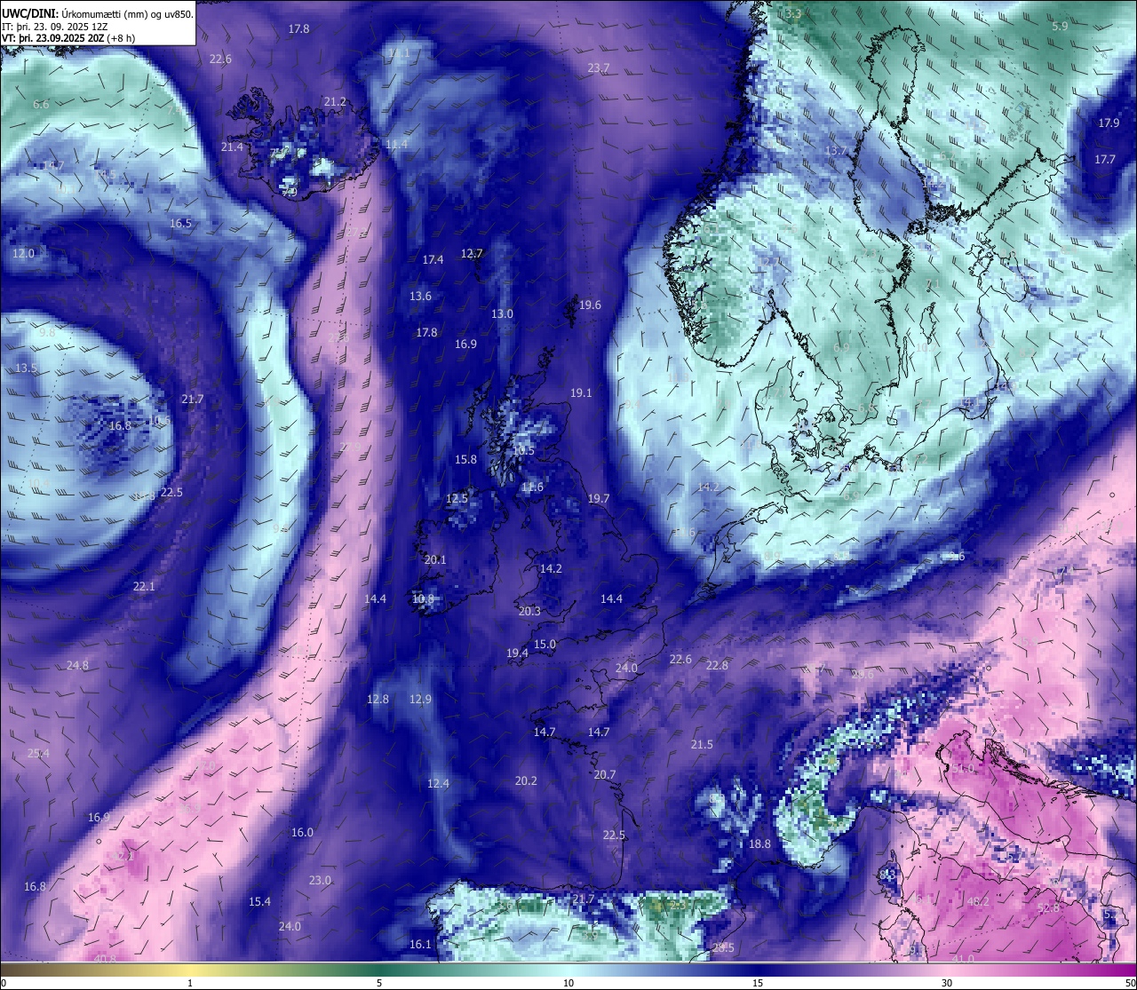Click the 12.5 value over Northern Ireland
This screenshot has width=1137, height=990.
[457, 499]
